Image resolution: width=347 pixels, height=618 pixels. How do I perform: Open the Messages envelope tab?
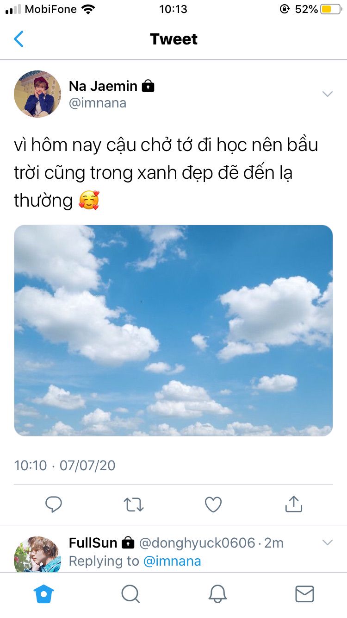[304, 593]
